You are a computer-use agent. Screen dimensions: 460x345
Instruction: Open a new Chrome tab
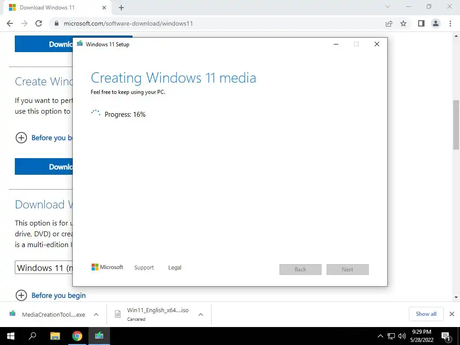point(121,8)
